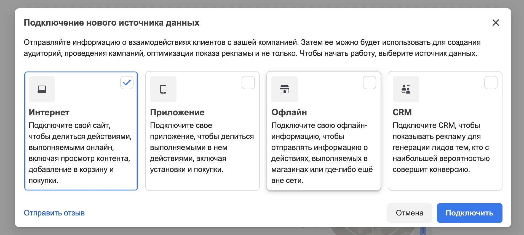Click the store icon on the Офлайн card

tap(285, 89)
